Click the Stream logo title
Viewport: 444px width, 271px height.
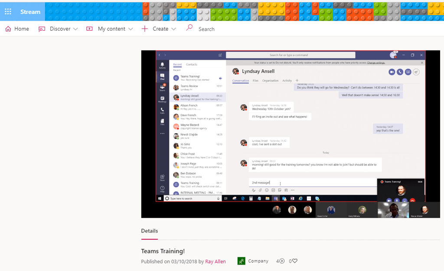coord(30,12)
